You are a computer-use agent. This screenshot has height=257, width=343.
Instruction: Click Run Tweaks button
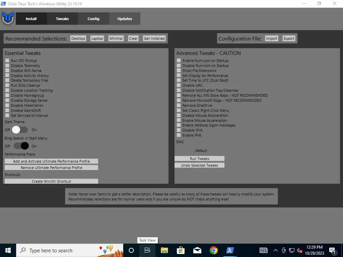coord(200,158)
